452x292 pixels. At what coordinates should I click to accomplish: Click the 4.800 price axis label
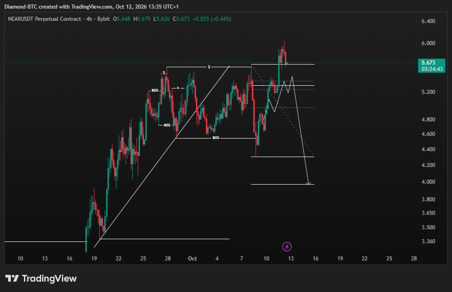click(429, 119)
